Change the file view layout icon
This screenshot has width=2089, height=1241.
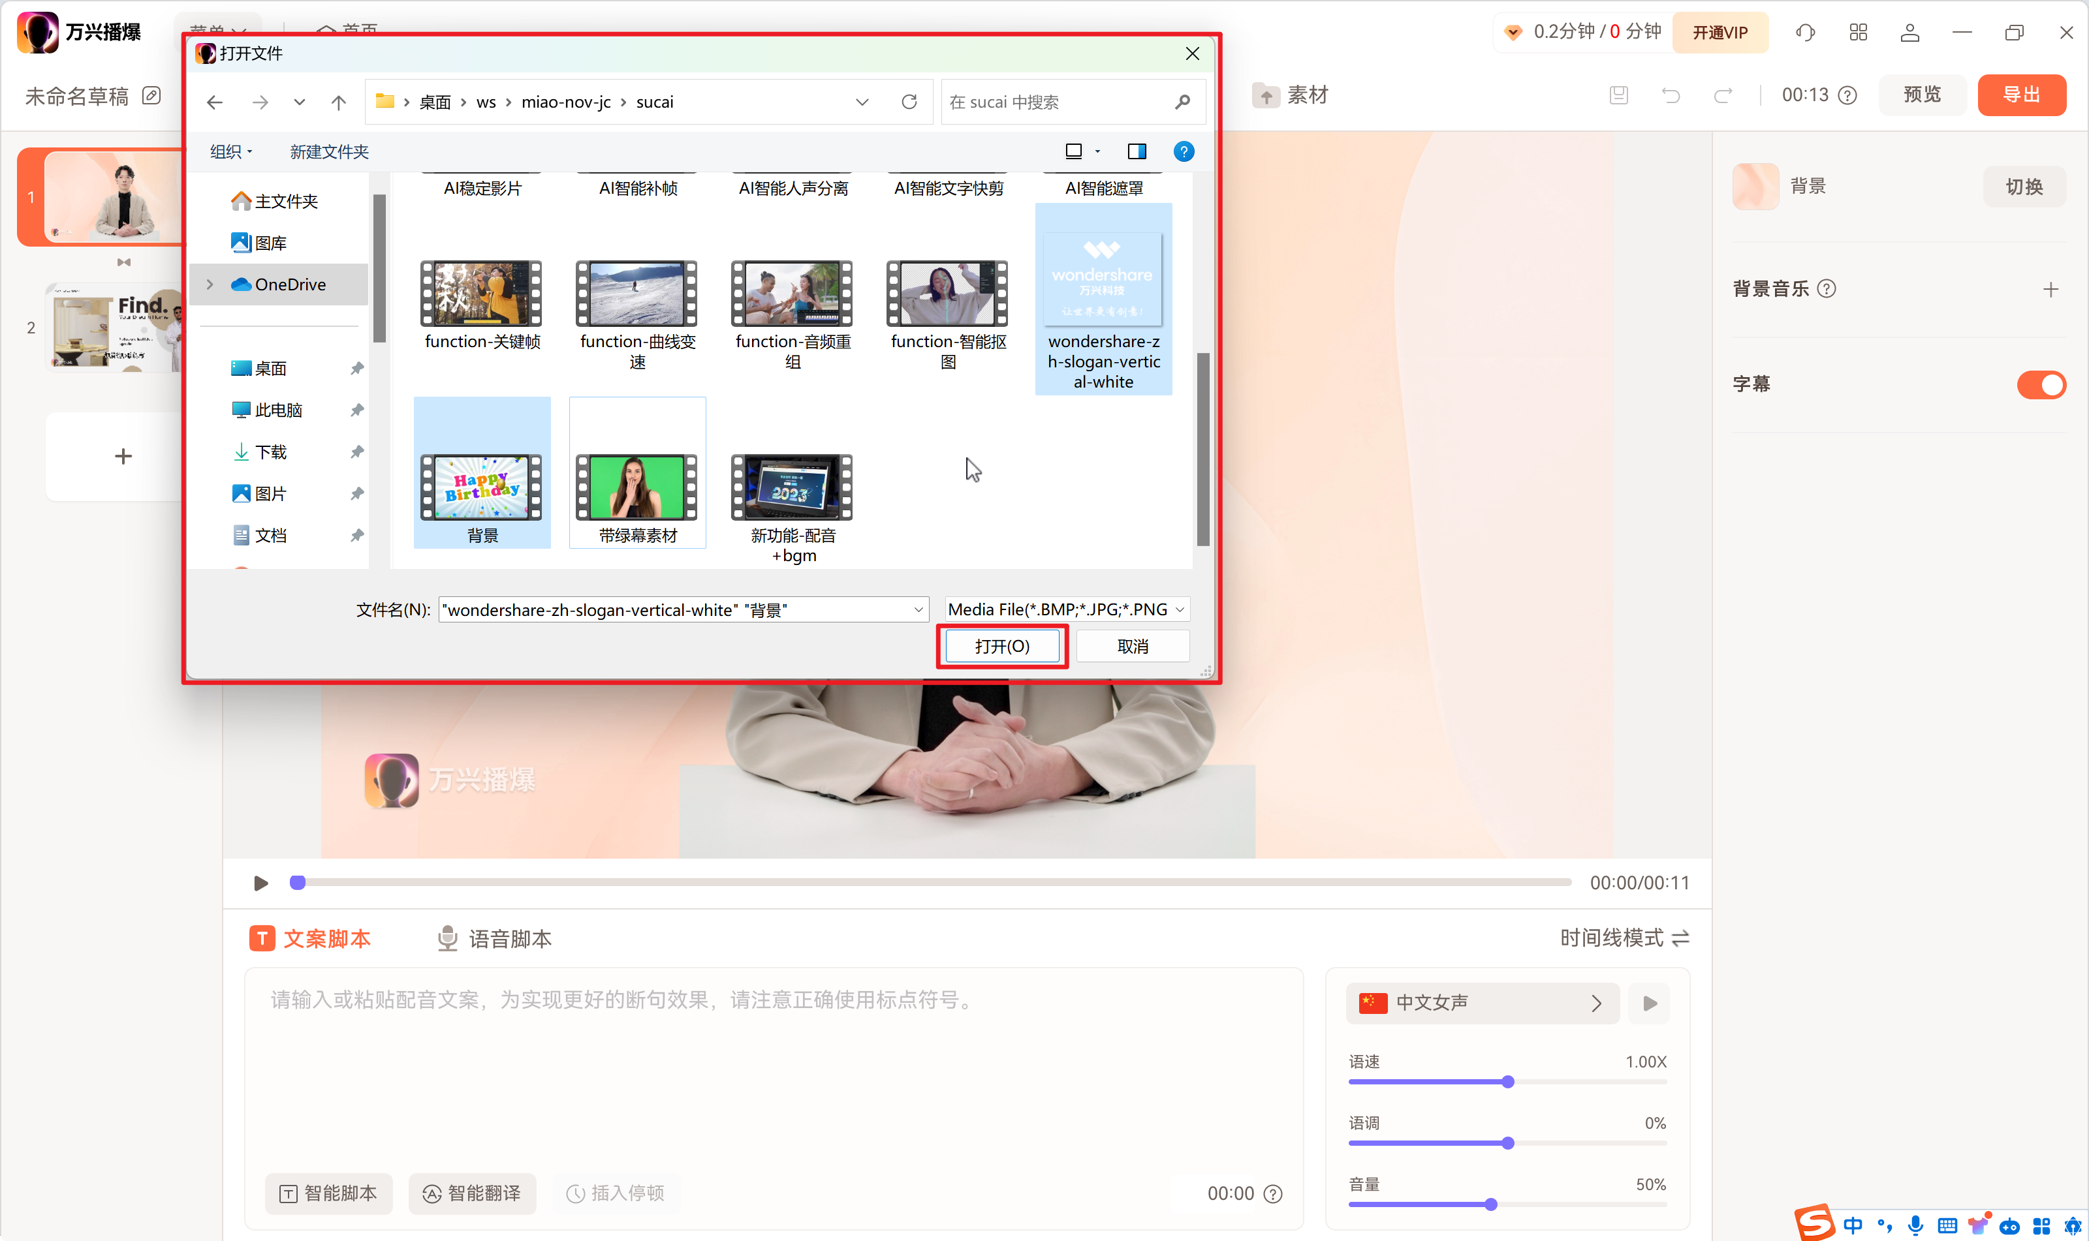click(1073, 151)
